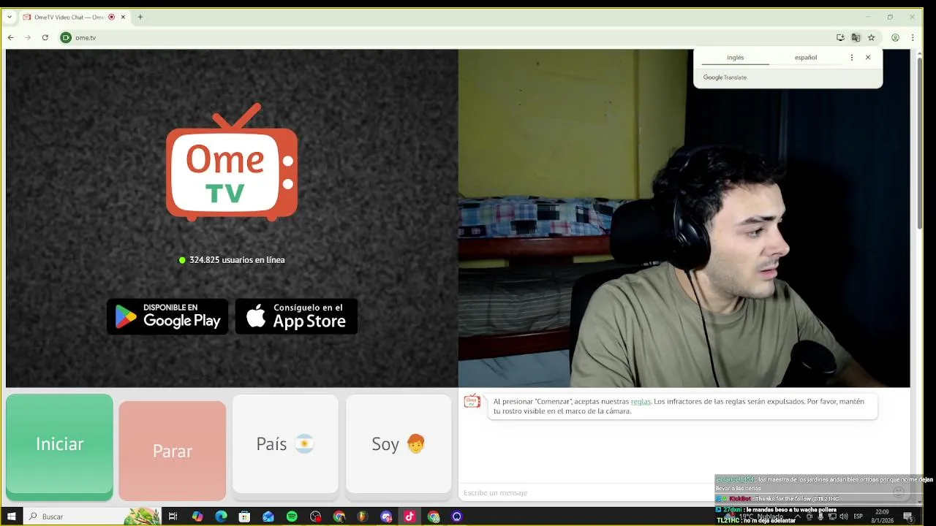Open the Soy gender selector
The width and height of the screenshot is (936, 526).
pos(399,444)
